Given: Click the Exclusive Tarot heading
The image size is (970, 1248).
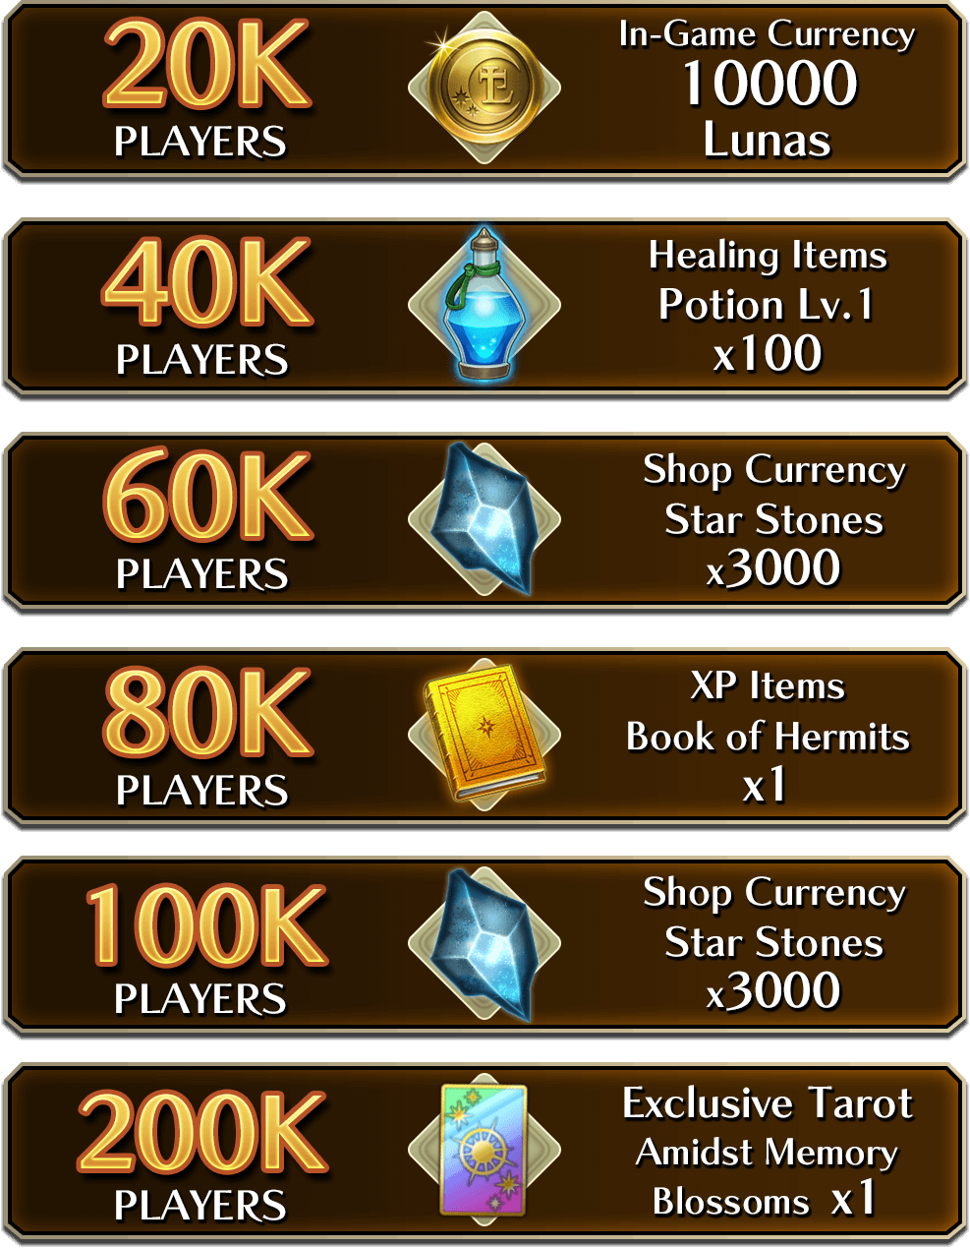Looking at the screenshot, I should (768, 1103).
